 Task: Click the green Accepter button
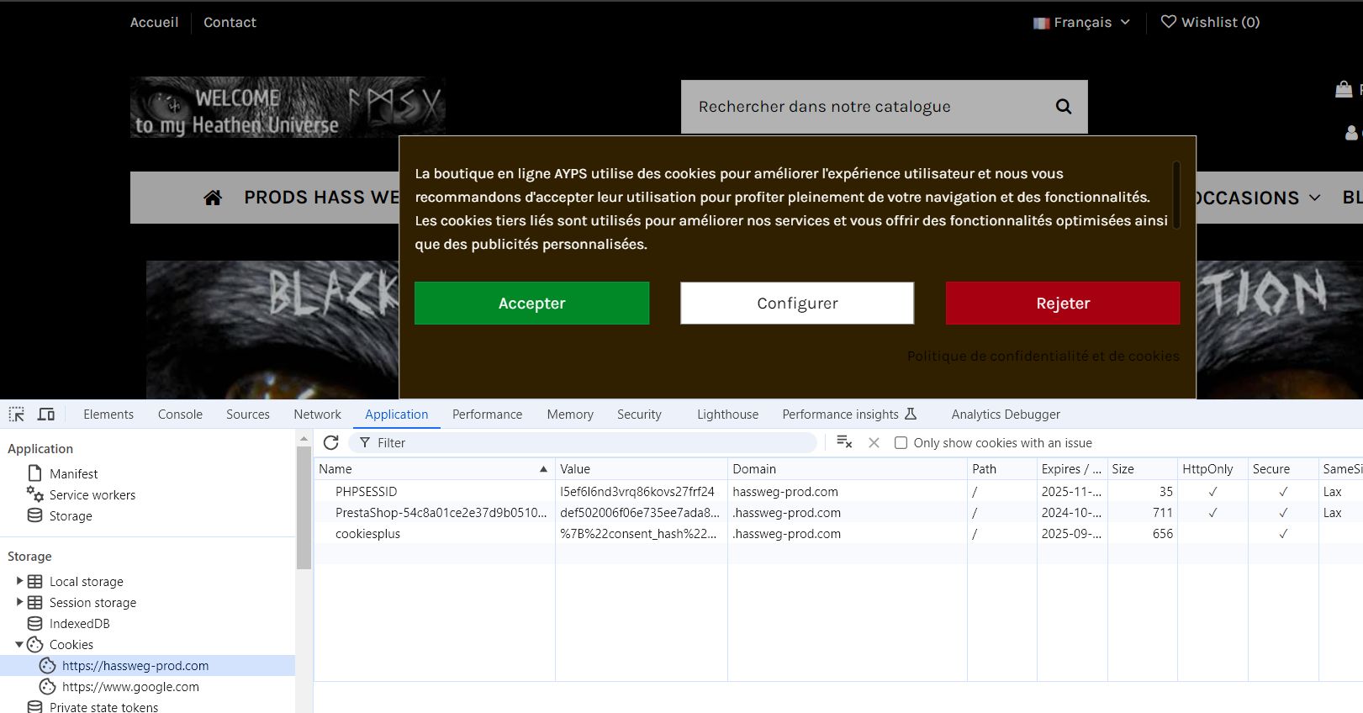point(531,304)
